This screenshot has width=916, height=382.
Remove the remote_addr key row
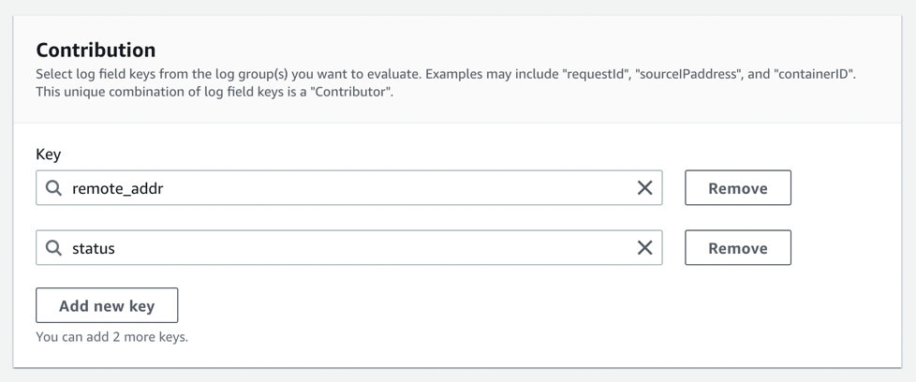click(x=737, y=188)
